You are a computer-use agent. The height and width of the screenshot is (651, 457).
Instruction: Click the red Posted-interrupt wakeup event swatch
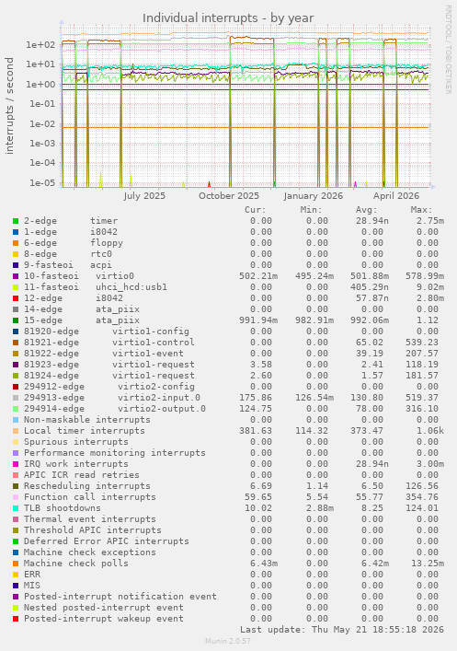point(16,619)
